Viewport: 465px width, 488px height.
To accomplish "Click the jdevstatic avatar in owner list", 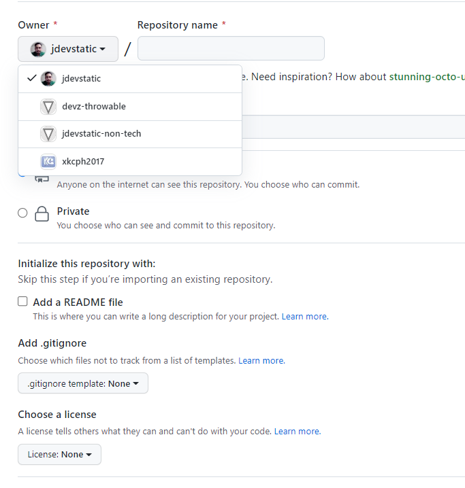I will 48,79.
